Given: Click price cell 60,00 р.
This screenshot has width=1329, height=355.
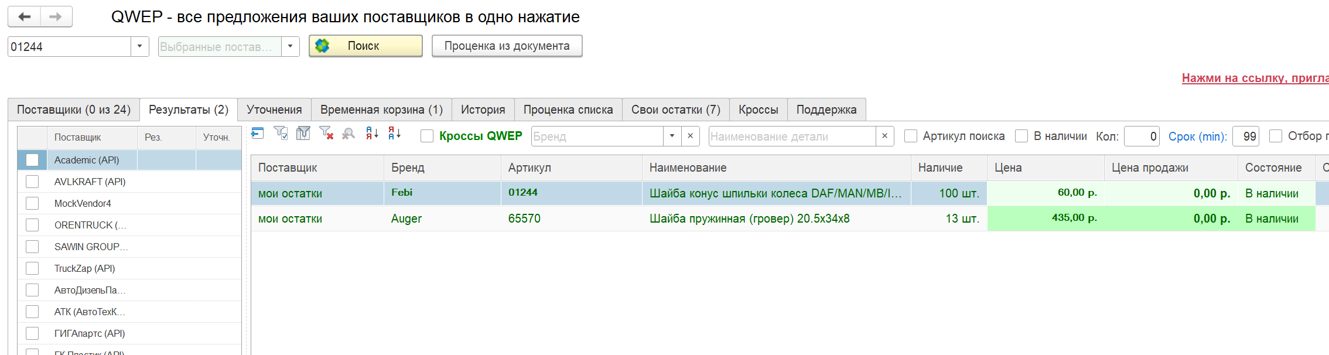Looking at the screenshot, I should [1046, 193].
